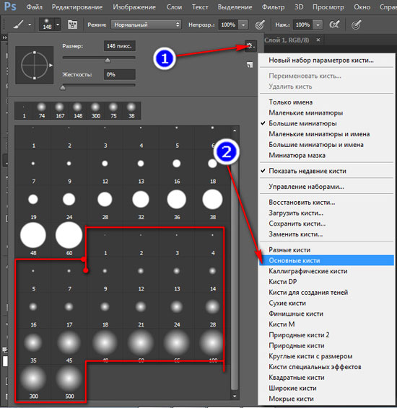The image size is (397, 408).
Task: Select recent brush 300 in recent row
Action: click(95, 111)
